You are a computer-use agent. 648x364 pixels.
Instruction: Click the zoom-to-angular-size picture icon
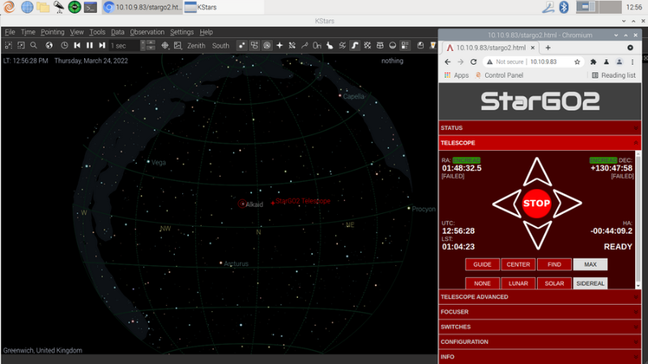coord(177,45)
